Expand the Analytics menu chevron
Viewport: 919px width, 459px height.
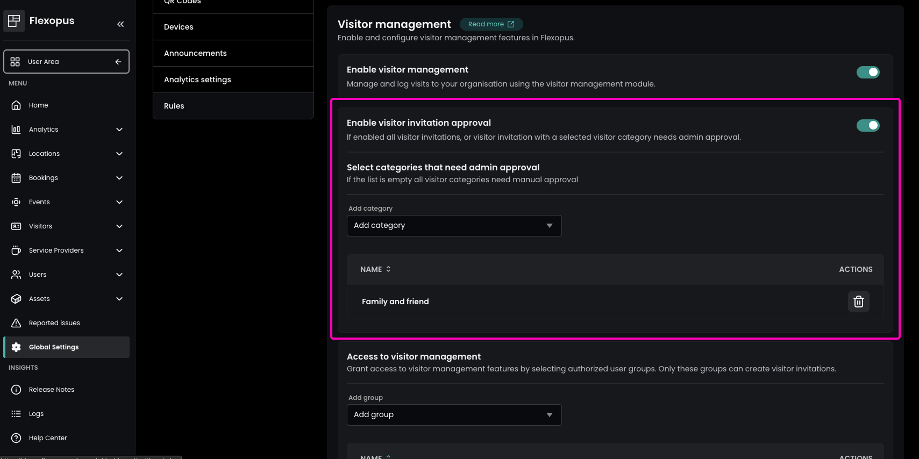pyautogui.click(x=119, y=130)
